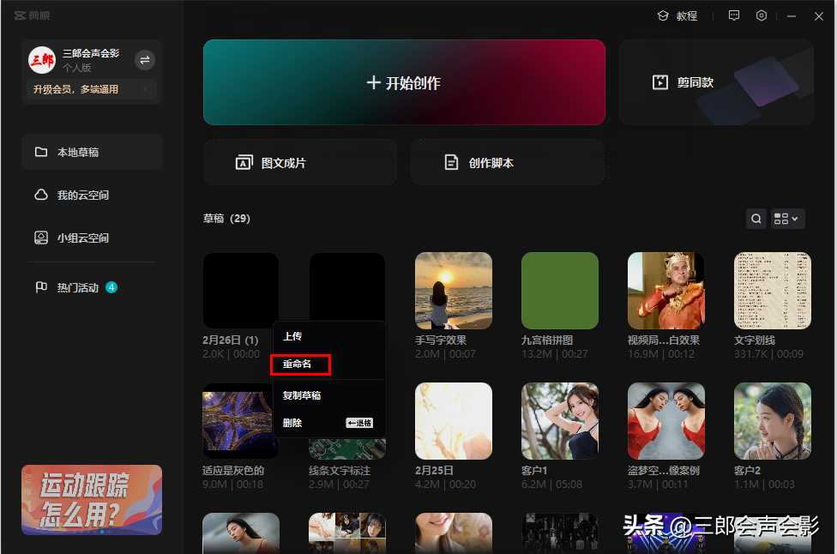Viewport: 837px width, 554px height.
Task: Open the 九宫格拼图 green draft thumbnail
Action: pos(559,291)
